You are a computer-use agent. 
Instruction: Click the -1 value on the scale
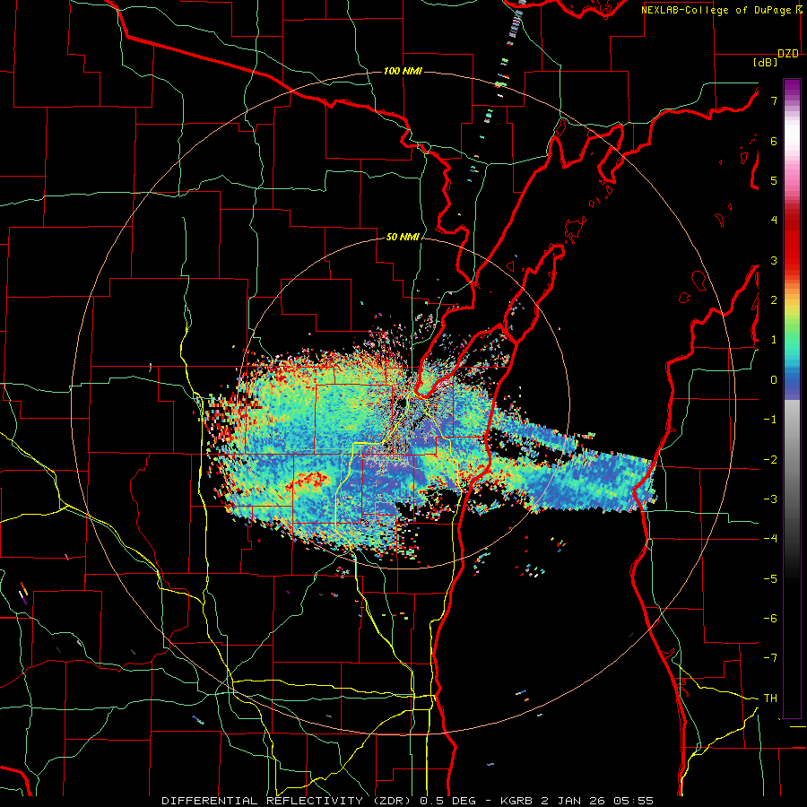click(769, 420)
